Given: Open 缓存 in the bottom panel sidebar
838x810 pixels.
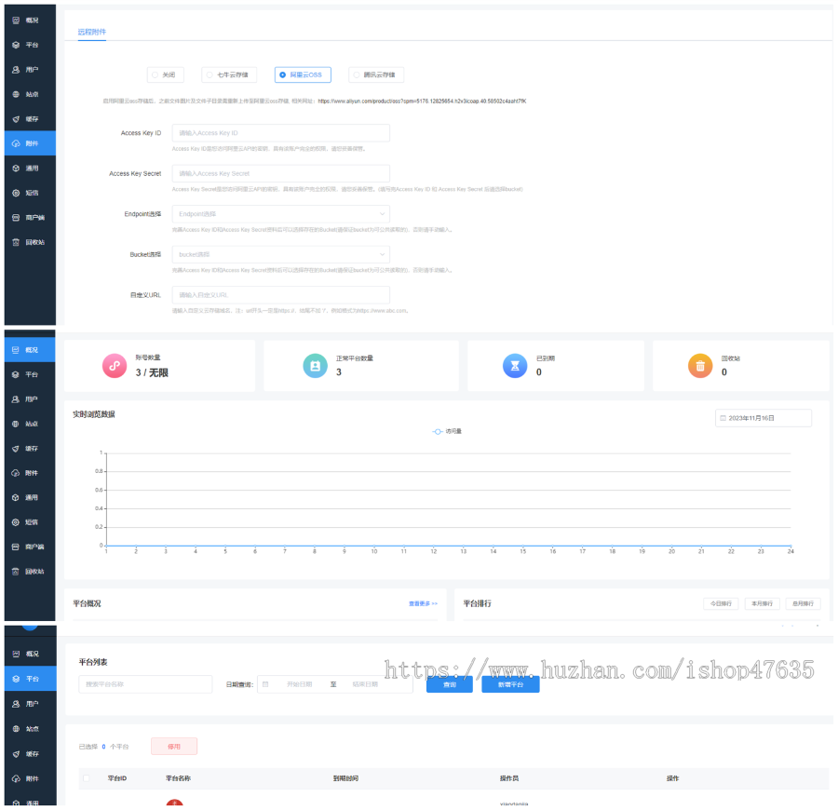Looking at the screenshot, I should pos(30,754).
